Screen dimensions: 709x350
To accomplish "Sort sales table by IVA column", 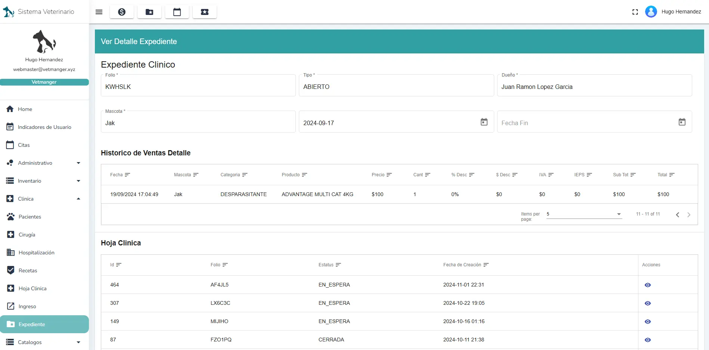I will click(x=547, y=175).
